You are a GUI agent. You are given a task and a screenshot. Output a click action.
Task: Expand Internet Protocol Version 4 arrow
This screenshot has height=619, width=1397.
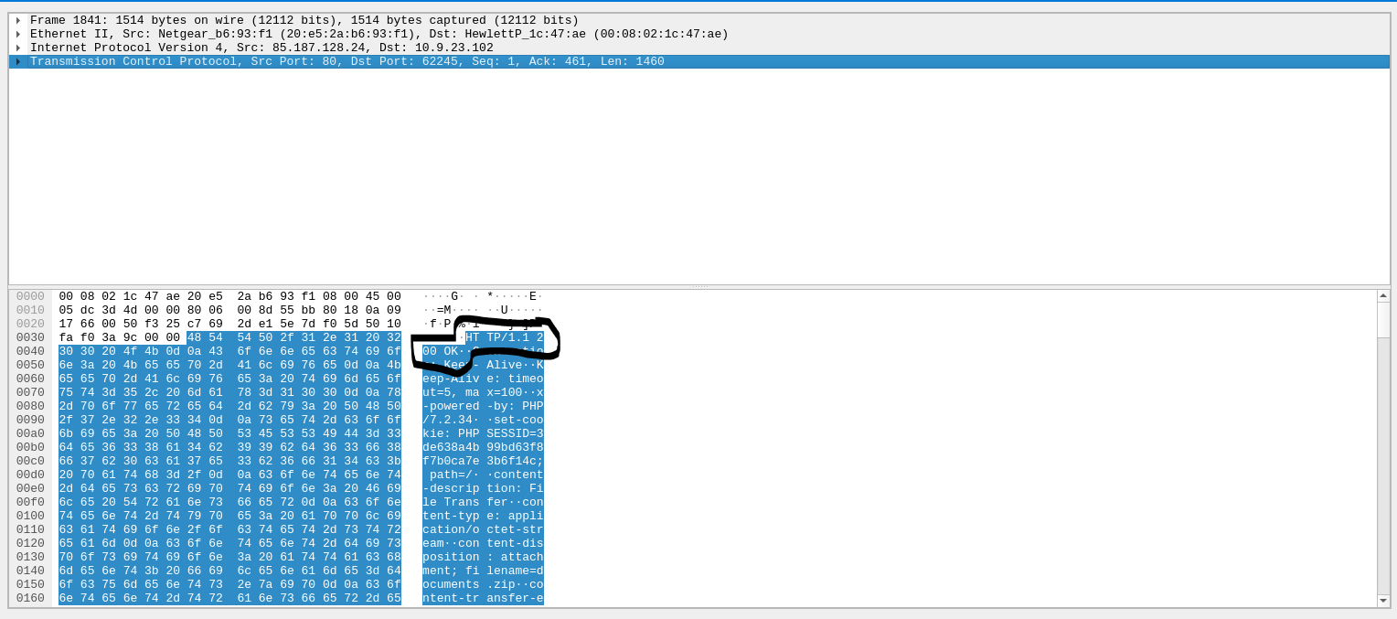[x=17, y=48]
